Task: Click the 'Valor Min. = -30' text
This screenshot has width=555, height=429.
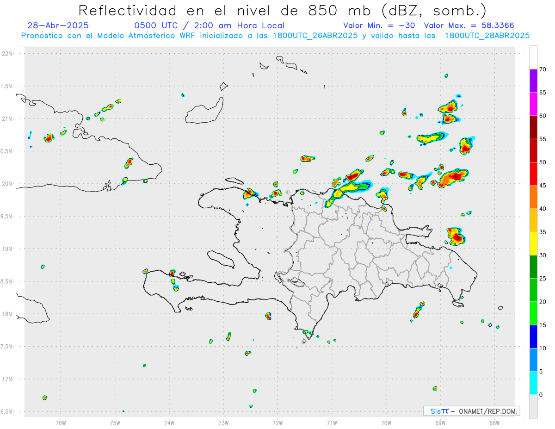Action: 379,25
